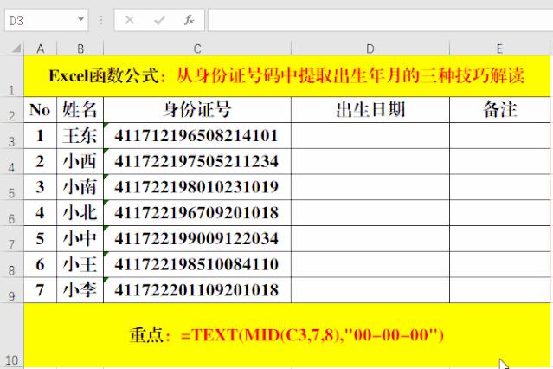This screenshot has height=369, width=553.
Task: Click the Enter checkmark icon in formula bar
Action: [159, 20]
